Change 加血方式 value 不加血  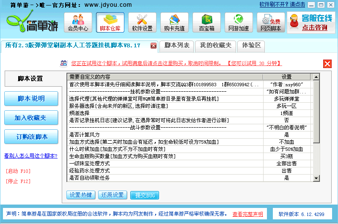pos(286,142)
